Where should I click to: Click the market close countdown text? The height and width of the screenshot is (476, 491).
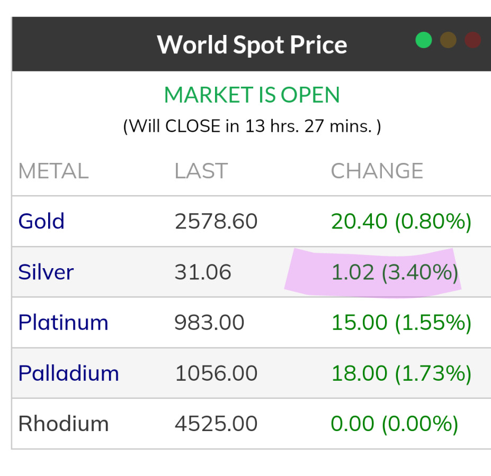(x=252, y=126)
